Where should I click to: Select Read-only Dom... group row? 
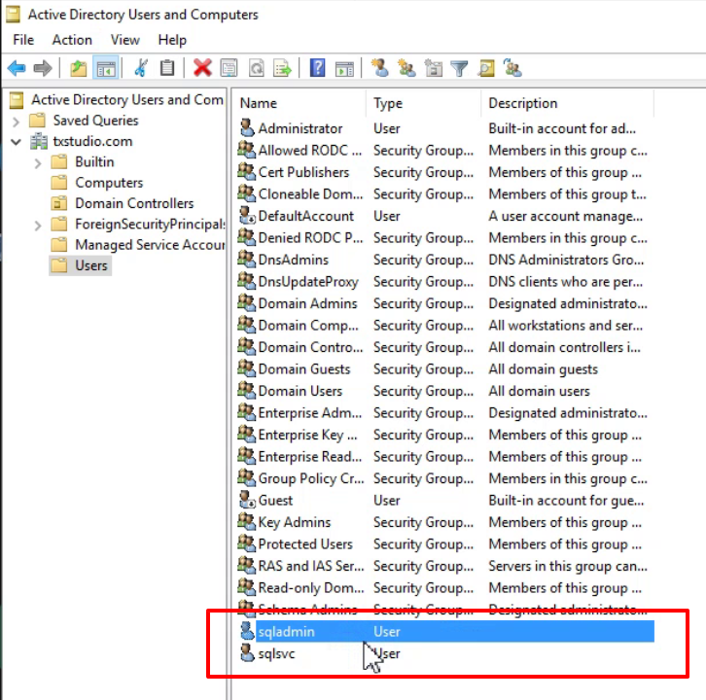311,587
